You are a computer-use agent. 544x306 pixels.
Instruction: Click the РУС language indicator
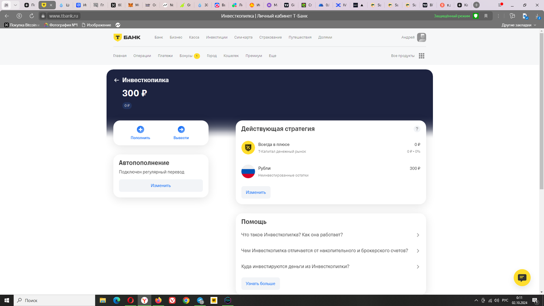pos(504,300)
